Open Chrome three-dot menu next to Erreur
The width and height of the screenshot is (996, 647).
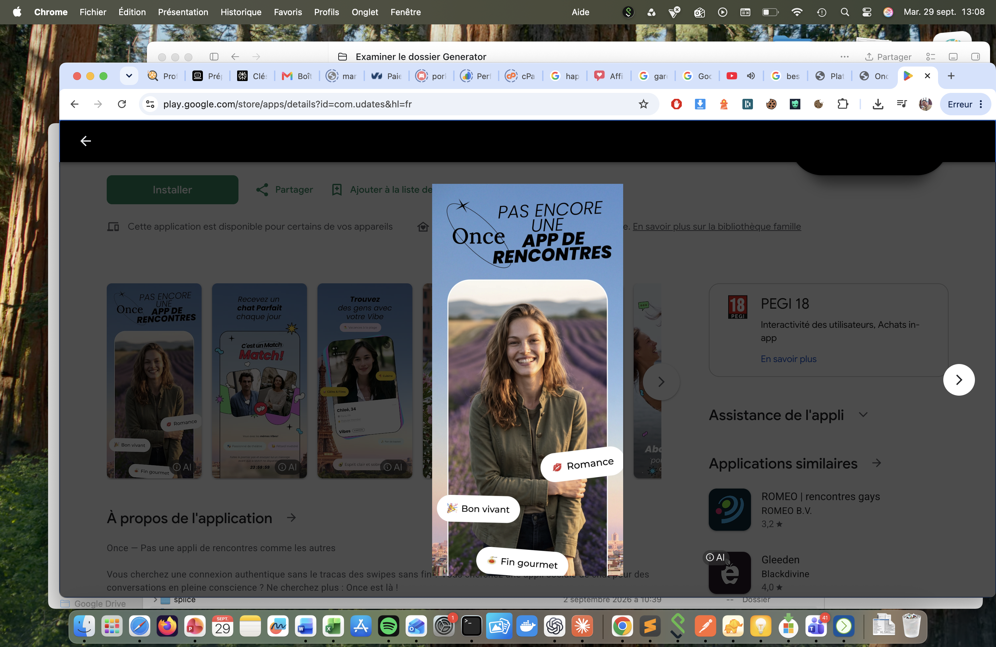coord(981,104)
